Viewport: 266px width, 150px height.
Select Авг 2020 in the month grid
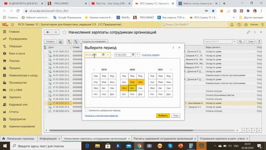point(132,88)
